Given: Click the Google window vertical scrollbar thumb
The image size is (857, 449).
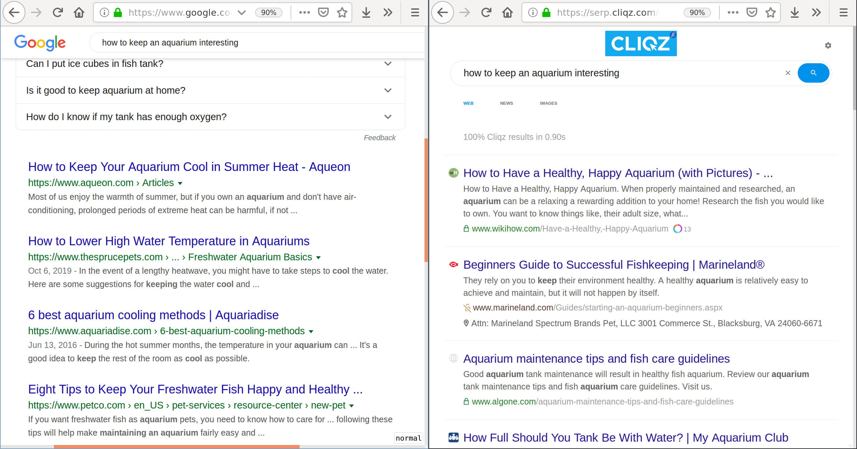Looking at the screenshot, I should [x=426, y=200].
